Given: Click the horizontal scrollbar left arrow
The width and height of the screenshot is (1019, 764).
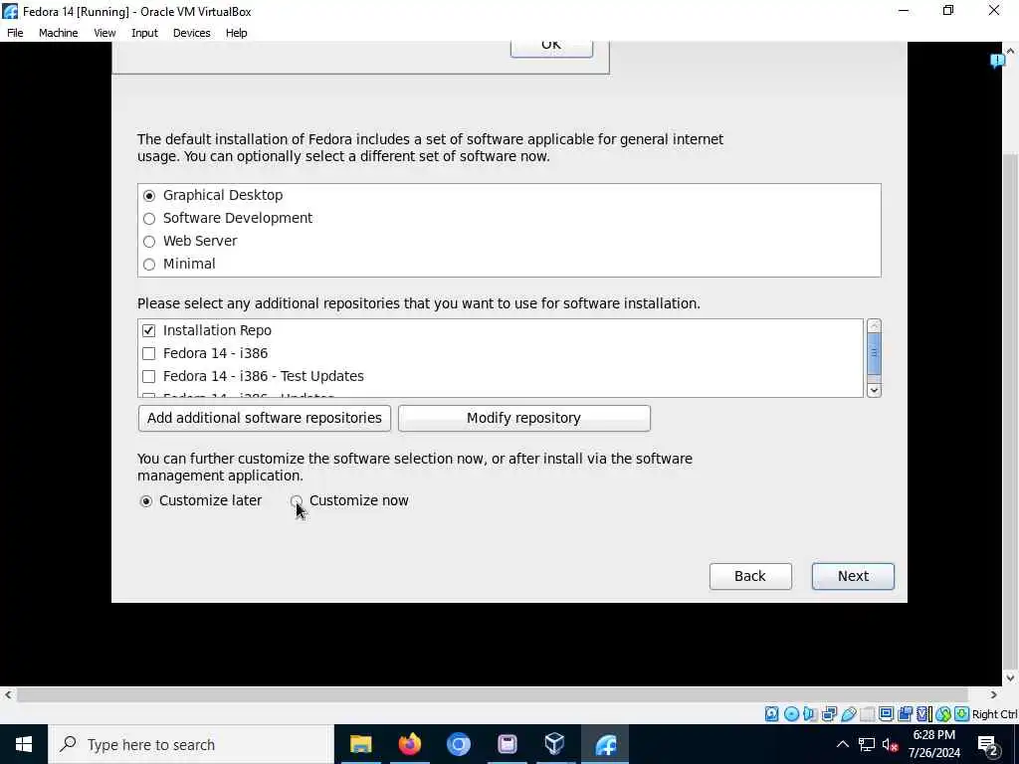Looking at the screenshot, I should click(x=7, y=694).
